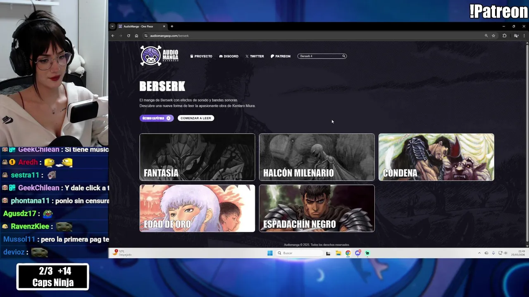Open File Explorer from the taskbar
The width and height of the screenshot is (529, 297).
click(x=338, y=253)
